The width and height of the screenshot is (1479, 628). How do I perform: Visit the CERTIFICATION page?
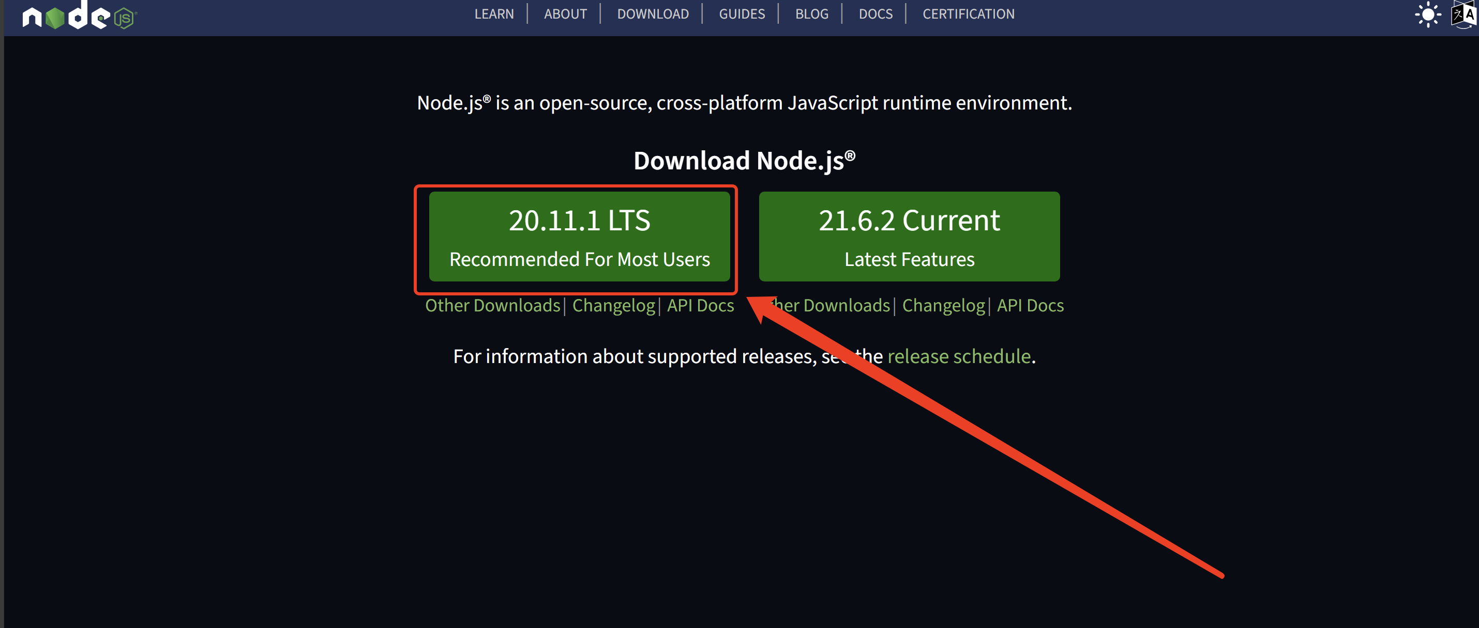(x=968, y=14)
